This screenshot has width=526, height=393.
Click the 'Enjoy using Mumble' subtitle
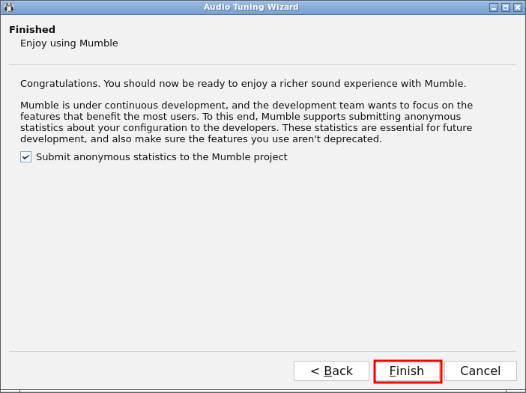coord(69,43)
